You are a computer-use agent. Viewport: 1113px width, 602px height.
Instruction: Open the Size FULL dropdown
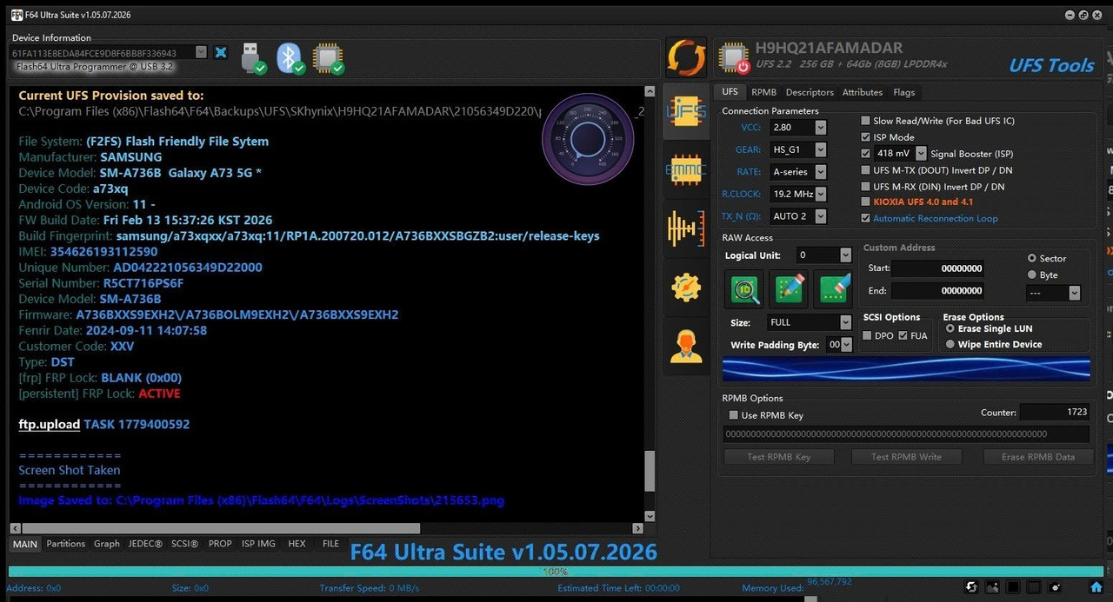tap(810, 322)
